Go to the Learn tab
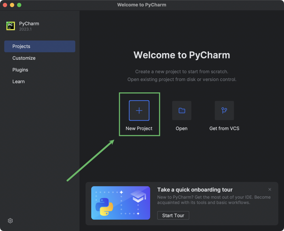The width and height of the screenshot is (284, 231). tap(40, 82)
